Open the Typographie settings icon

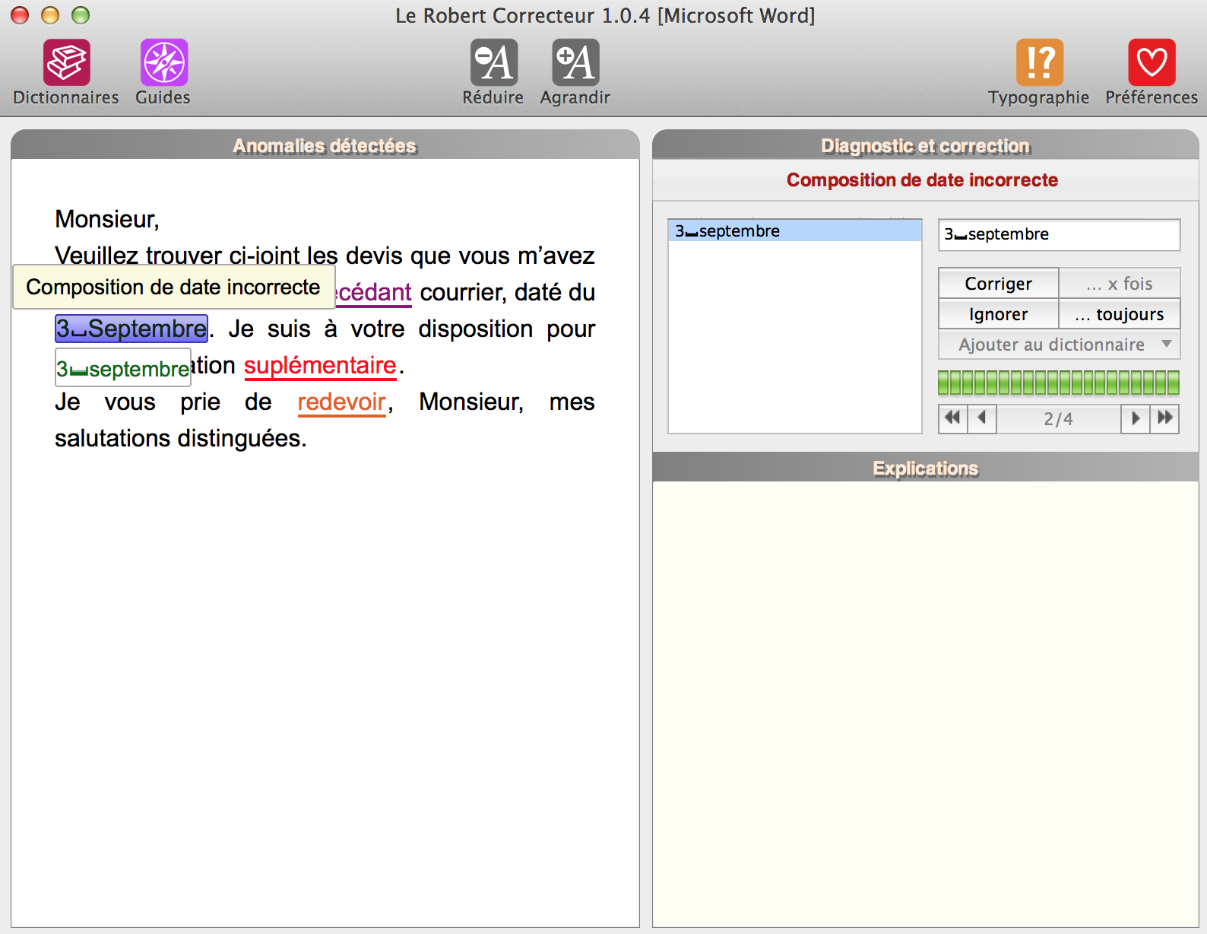(1039, 62)
